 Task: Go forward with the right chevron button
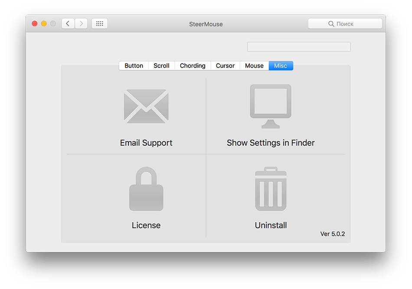[81, 24]
